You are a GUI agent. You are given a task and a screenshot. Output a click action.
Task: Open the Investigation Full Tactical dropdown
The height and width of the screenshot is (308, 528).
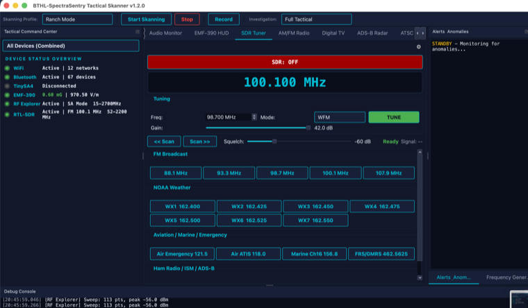coord(317,19)
